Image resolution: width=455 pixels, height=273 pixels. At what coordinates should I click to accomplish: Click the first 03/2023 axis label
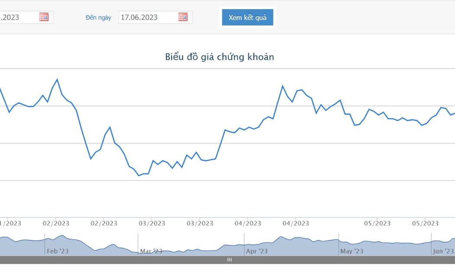pyautogui.click(x=152, y=224)
